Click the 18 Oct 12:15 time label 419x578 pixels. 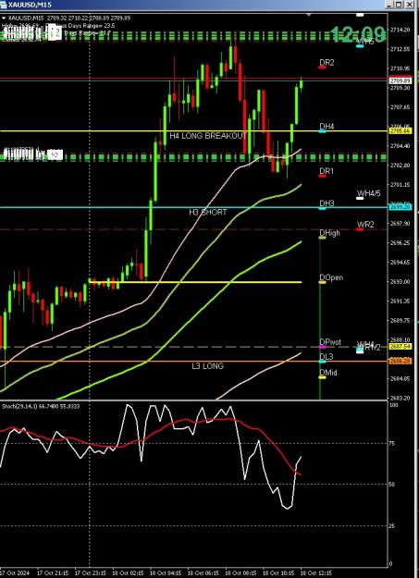[x=315, y=573]
